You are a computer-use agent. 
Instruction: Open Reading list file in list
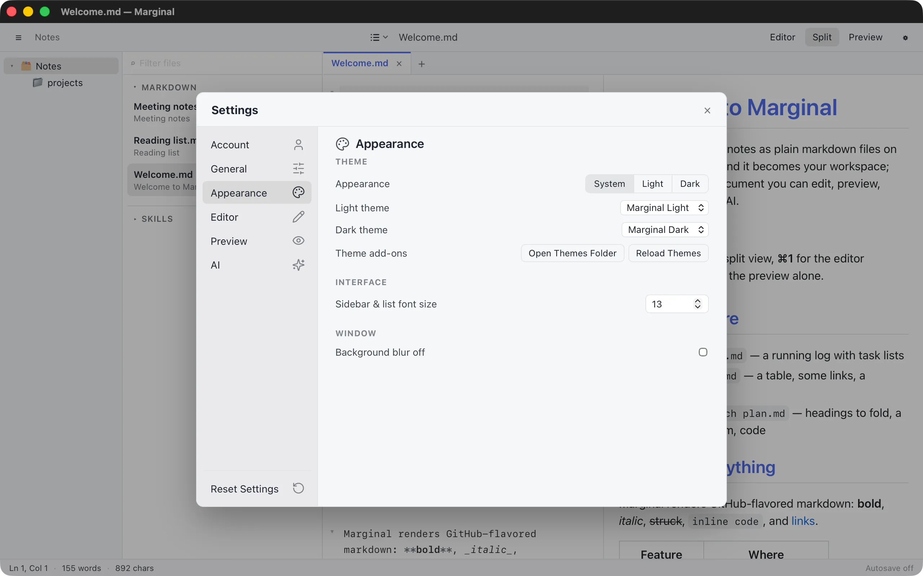click(x=162, y=146)
